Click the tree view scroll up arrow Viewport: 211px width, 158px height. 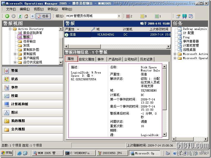pyautogui.click(x=61, y=29)
